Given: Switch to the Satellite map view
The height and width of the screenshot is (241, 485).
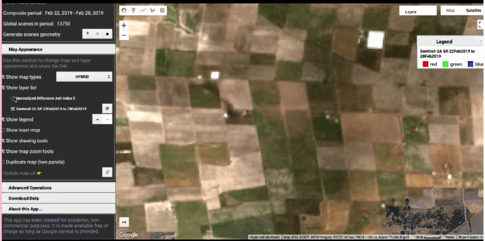Looking at the screenshot, I should (473, 10).
